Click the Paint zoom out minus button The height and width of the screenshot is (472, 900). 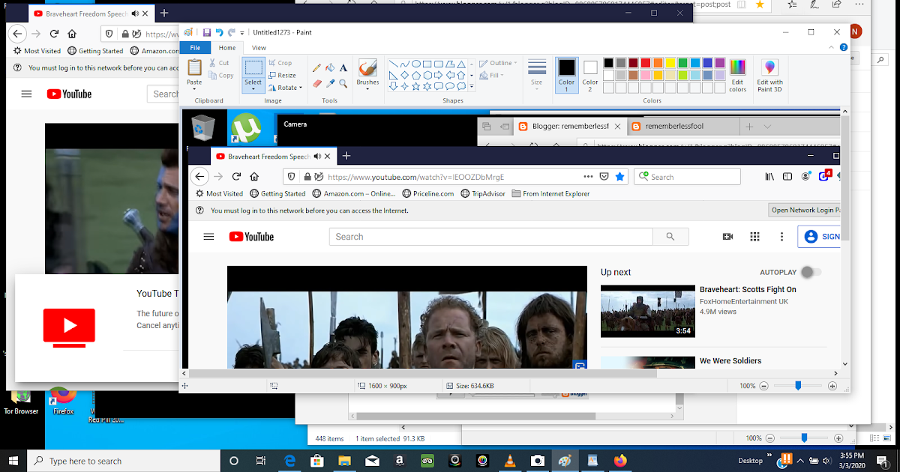click(x=764, y=386)
